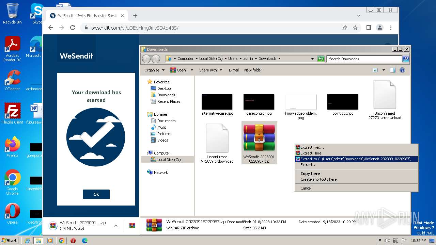Open Internet Explorer from taskbar

(x=27, y=241)
